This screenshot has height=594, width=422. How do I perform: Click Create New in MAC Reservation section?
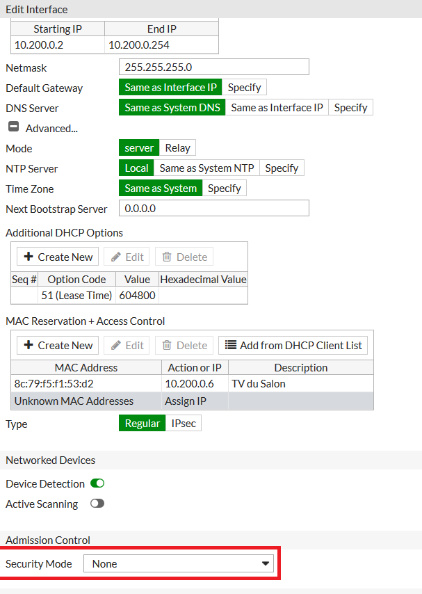[x=58, y=345]
